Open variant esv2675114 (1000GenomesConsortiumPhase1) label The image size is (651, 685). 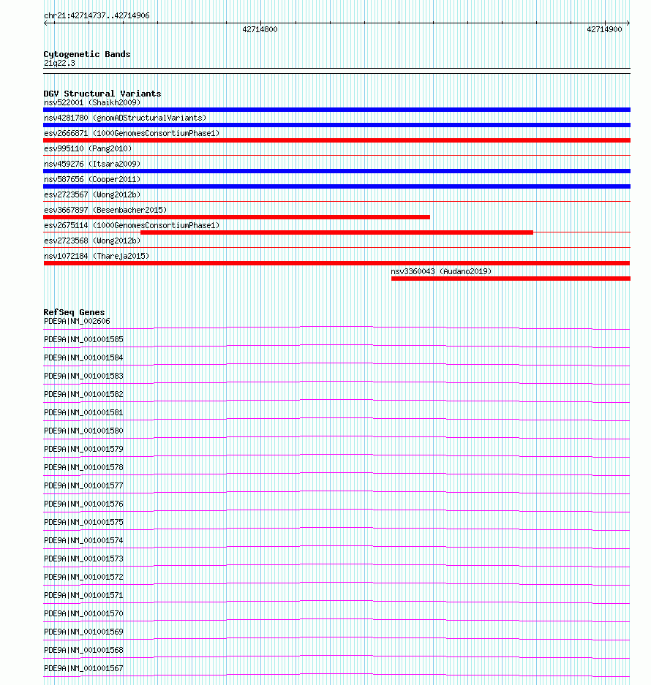(x=132, y=225)
